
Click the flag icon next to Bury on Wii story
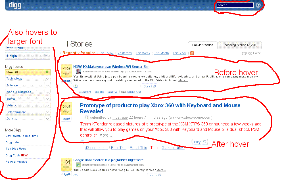(154, 86)
